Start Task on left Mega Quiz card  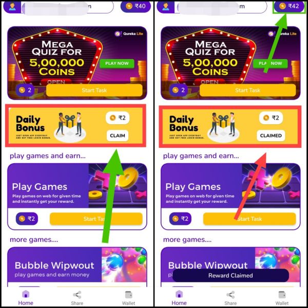pos(94,90)
